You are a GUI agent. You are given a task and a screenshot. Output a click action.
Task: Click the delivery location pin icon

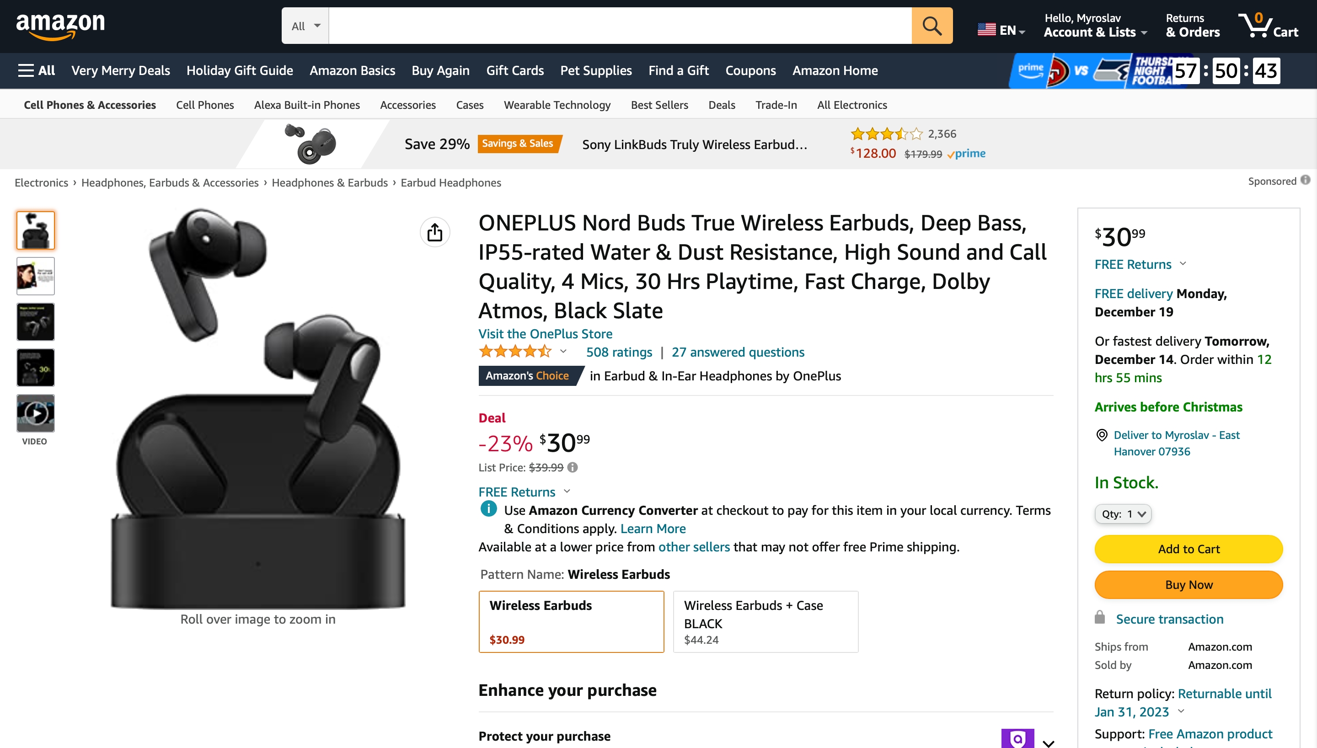(x=1101, y=435)
